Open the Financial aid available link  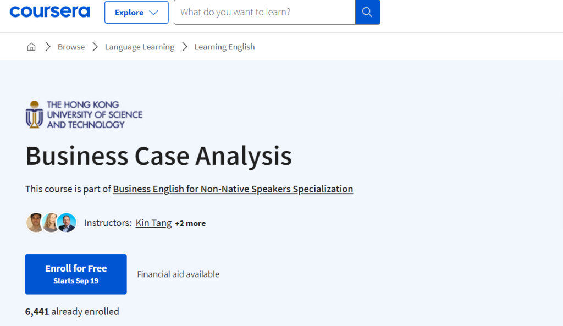coord(178,274)
